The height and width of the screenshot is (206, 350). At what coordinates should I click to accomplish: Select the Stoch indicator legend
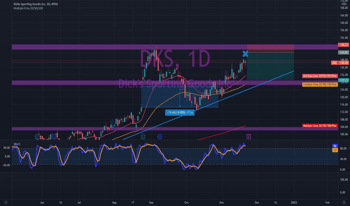click(x=17, y=144)
